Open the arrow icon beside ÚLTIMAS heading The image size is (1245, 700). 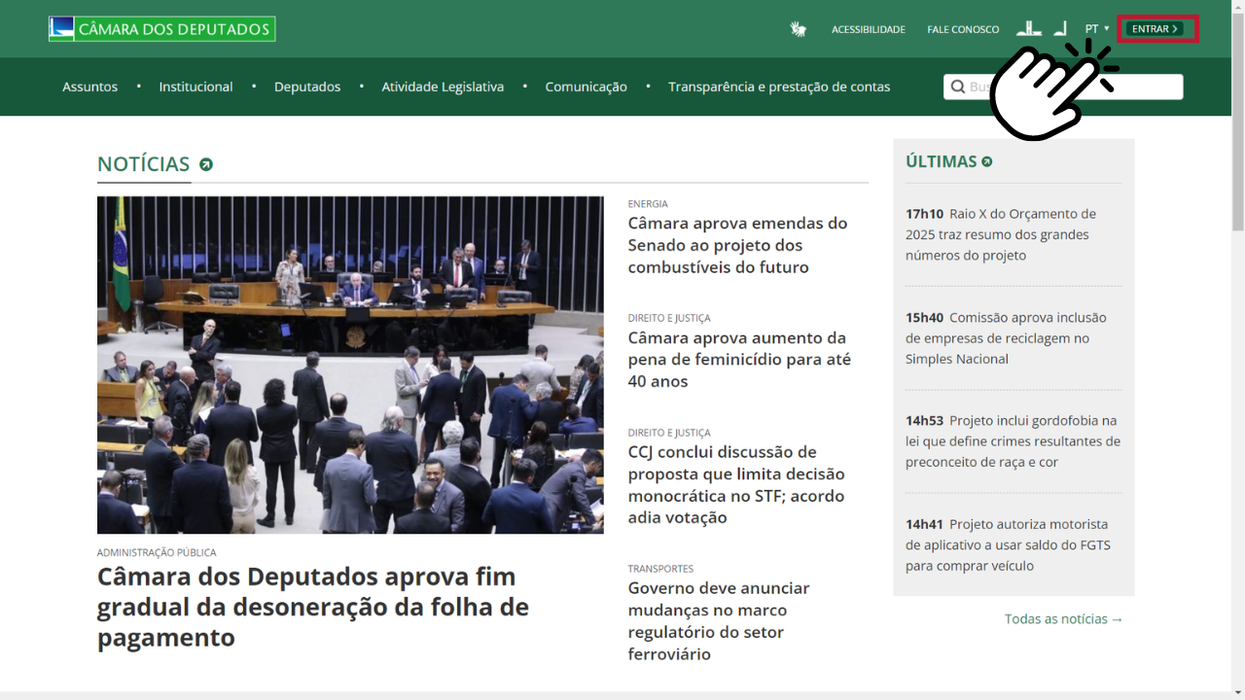click(x=987, y=161)
